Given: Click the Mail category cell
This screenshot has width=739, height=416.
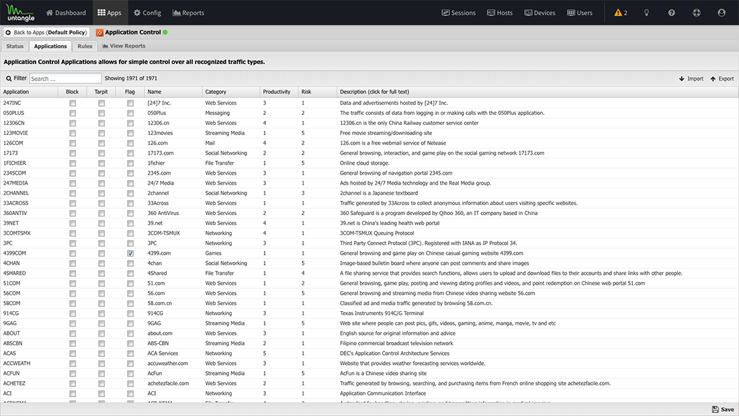Looking at the screenshot, I should pyautogui.click(x=210, y=143).
